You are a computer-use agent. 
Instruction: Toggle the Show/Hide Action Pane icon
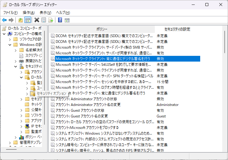[67, 20]
